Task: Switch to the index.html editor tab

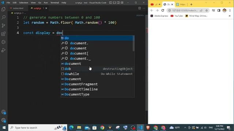Action: tap(18, 8)
